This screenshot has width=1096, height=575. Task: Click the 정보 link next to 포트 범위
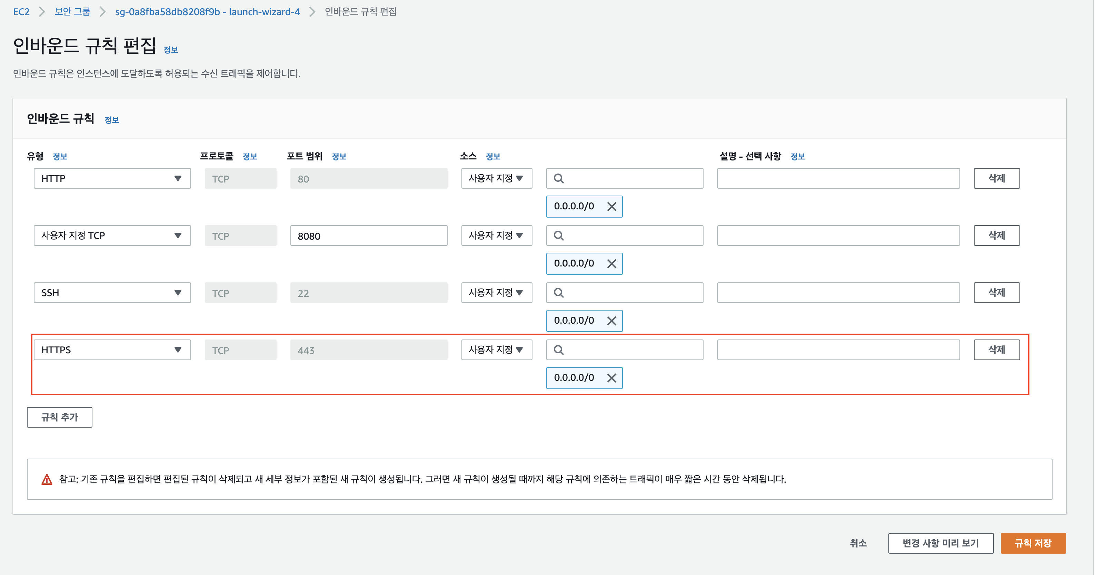339,157
